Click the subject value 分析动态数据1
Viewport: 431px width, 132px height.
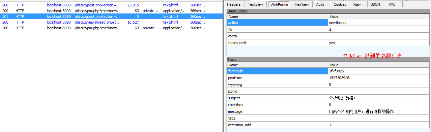tap(379, 98)
